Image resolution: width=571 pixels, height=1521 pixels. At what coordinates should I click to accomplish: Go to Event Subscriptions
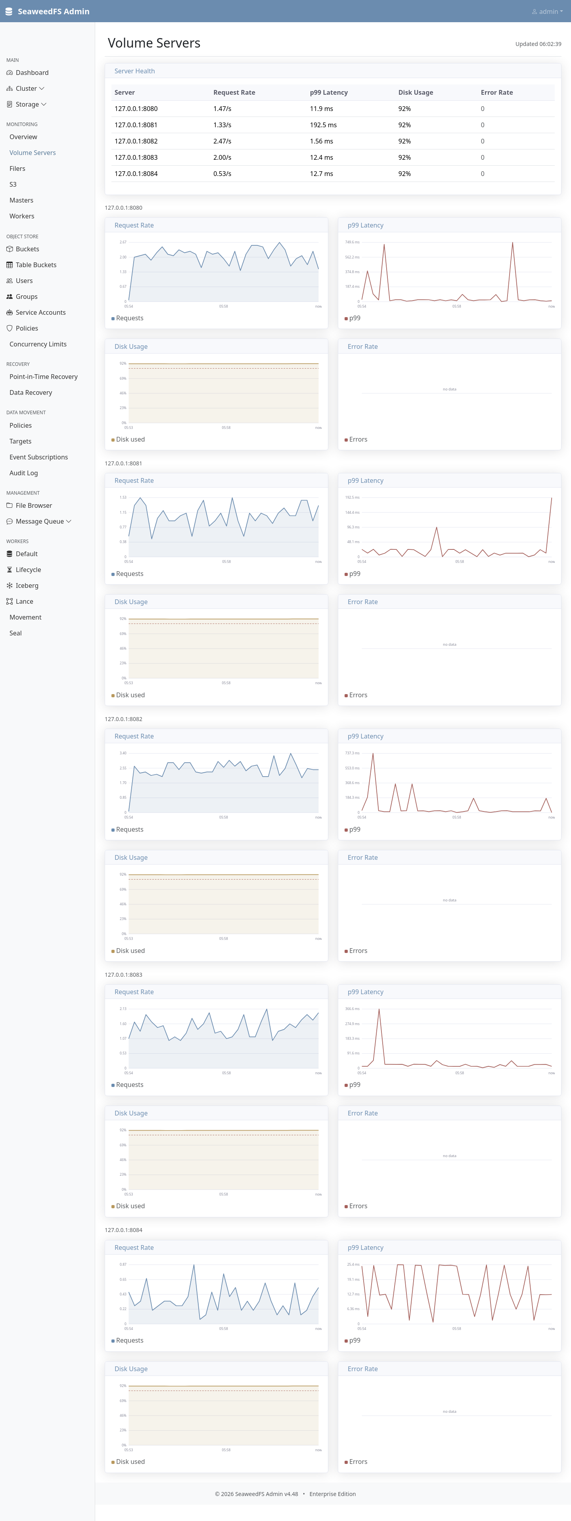[38, 457]
